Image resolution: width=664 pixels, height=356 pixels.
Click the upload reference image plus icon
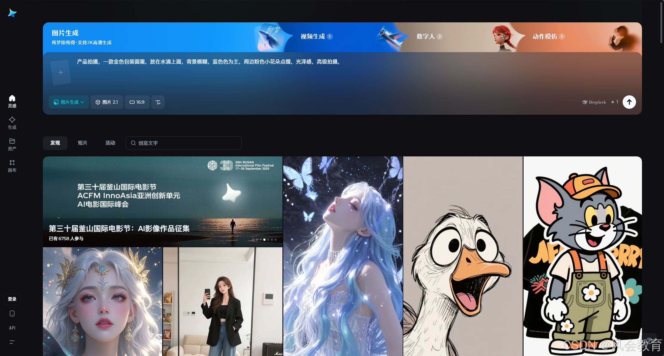pyautogui.click(x=61, y=72)
